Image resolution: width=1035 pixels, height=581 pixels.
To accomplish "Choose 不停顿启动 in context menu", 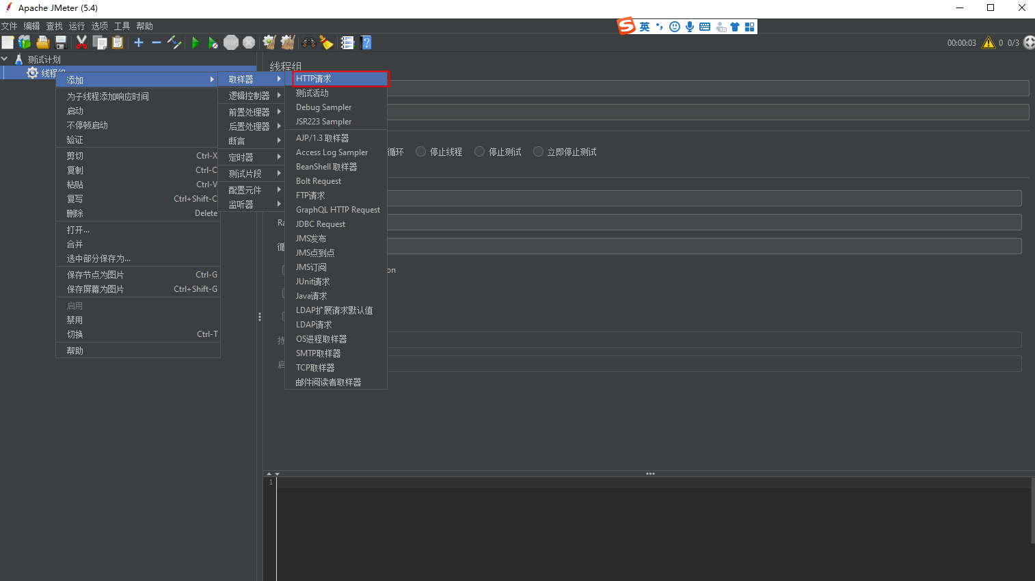I will coord(138,125).
